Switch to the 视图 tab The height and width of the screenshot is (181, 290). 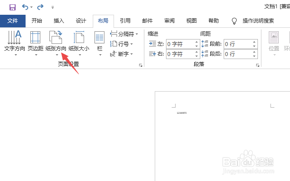point(192,20)
